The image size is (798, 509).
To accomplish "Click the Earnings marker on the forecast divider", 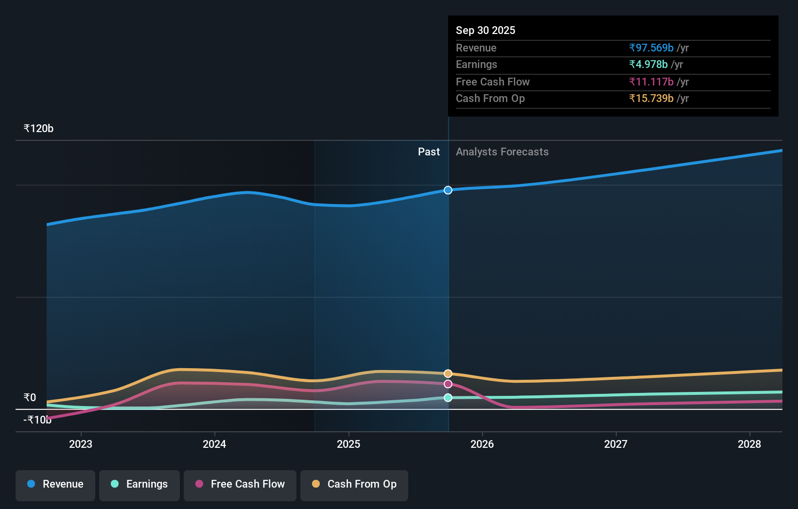I will [448, 398].
